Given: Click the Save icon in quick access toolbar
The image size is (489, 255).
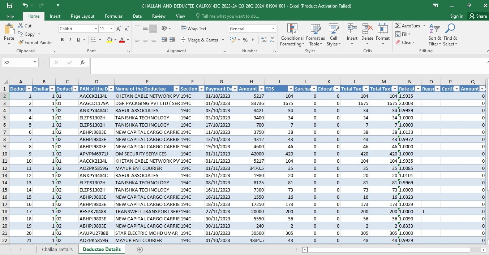Looking at the screenshot, I should click(10, 5).
